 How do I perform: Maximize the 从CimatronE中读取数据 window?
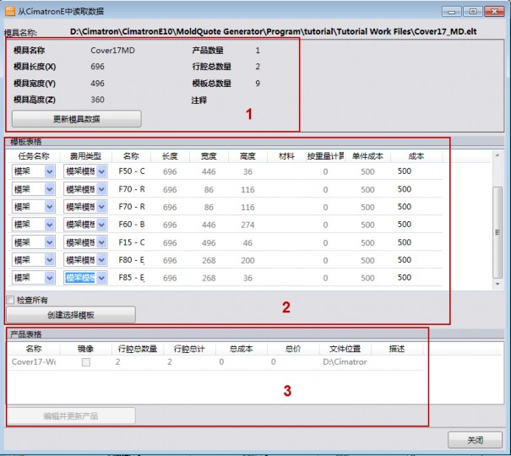(x=472, y=12)
